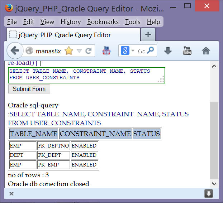Select the FK_DEPTNO cell
The width and height of the screenshot is (223, 203).
[x=53, y=146]
